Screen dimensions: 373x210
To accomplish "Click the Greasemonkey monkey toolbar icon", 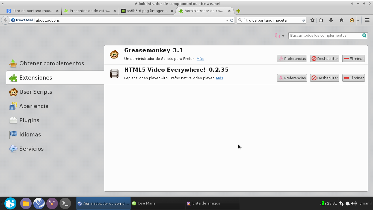I will coord(352,20).
